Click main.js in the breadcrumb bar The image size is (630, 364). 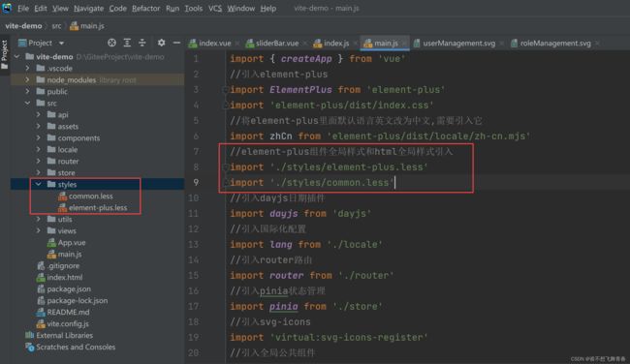click(x=87, y=26)
